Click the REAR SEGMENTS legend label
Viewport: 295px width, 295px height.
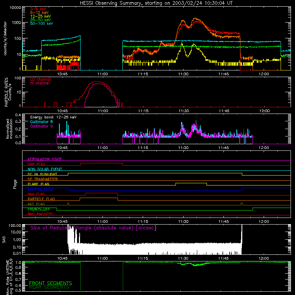point(49,287)
